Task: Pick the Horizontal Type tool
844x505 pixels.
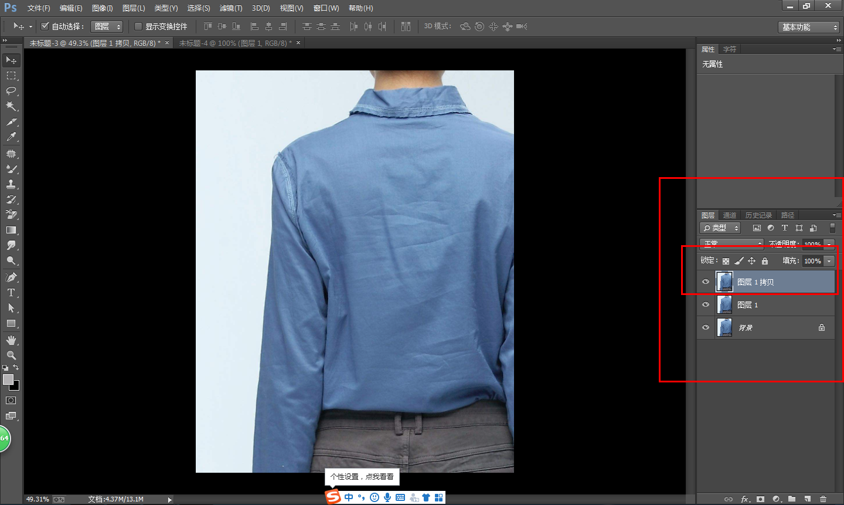Action: coord(11,293)
